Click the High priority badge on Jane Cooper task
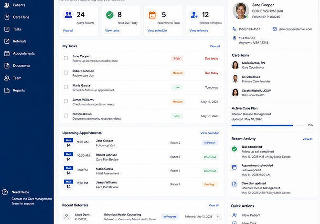320x224 pixels. 177,59
